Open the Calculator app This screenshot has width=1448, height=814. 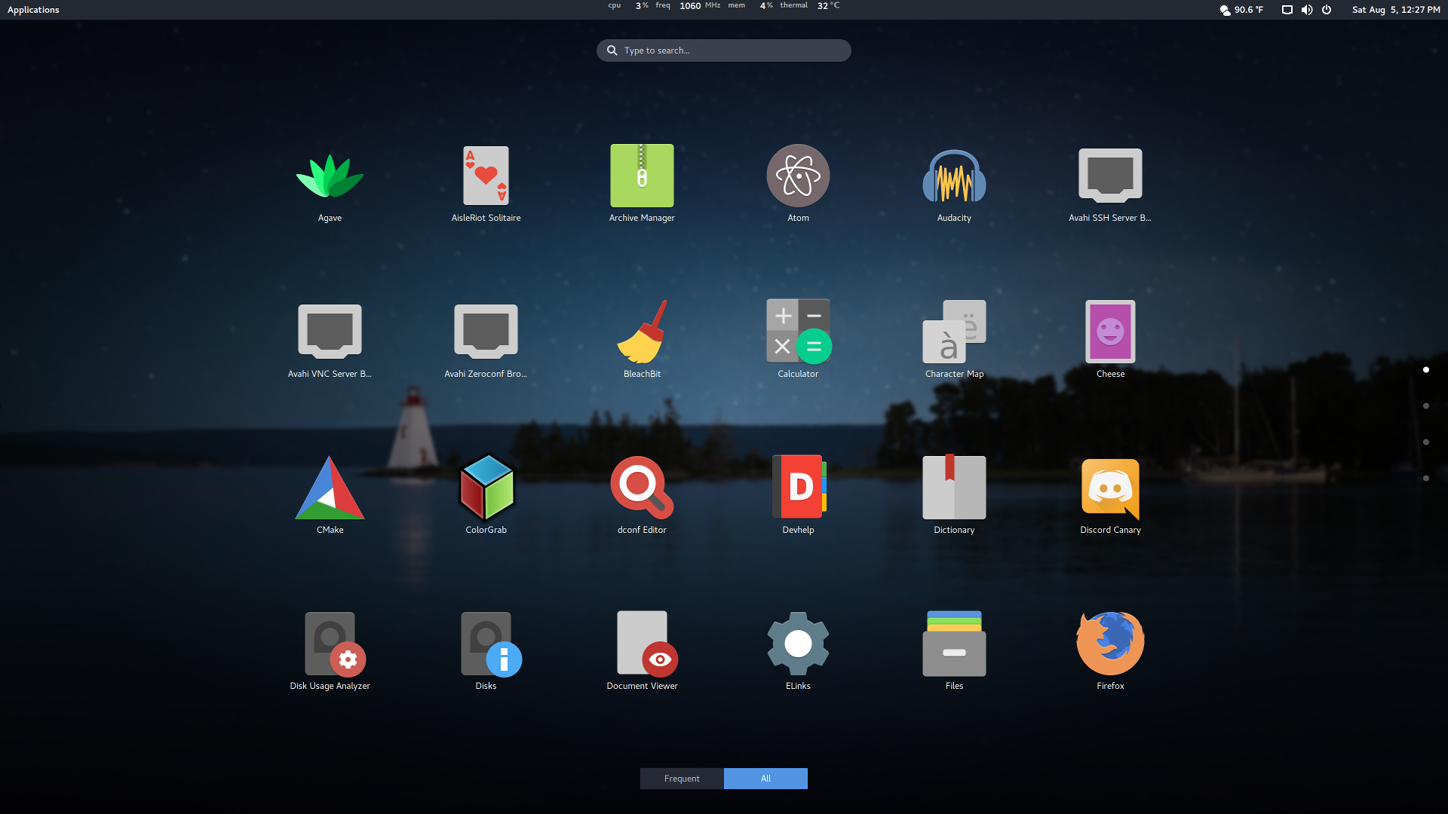tap(798, 332)
